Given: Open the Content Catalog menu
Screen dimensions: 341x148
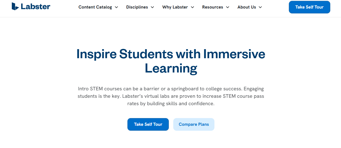Looking at the screenshot, I should (x=95, y=7).
